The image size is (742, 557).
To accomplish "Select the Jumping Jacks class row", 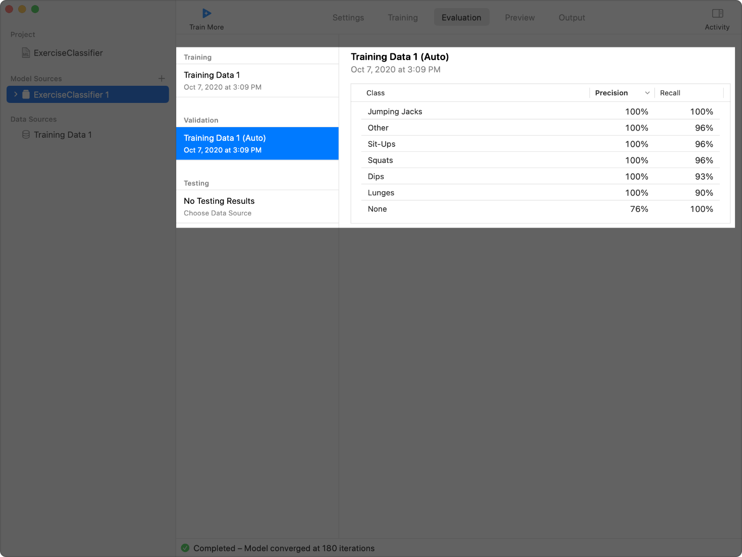I will 540,112.
